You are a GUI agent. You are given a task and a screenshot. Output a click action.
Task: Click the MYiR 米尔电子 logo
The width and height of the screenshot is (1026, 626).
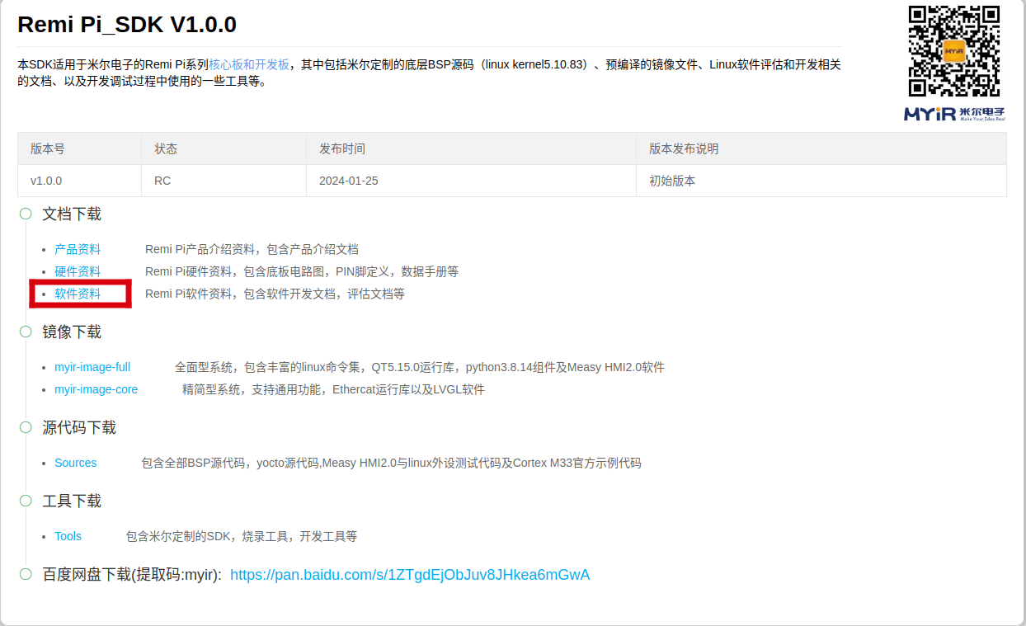954,114
